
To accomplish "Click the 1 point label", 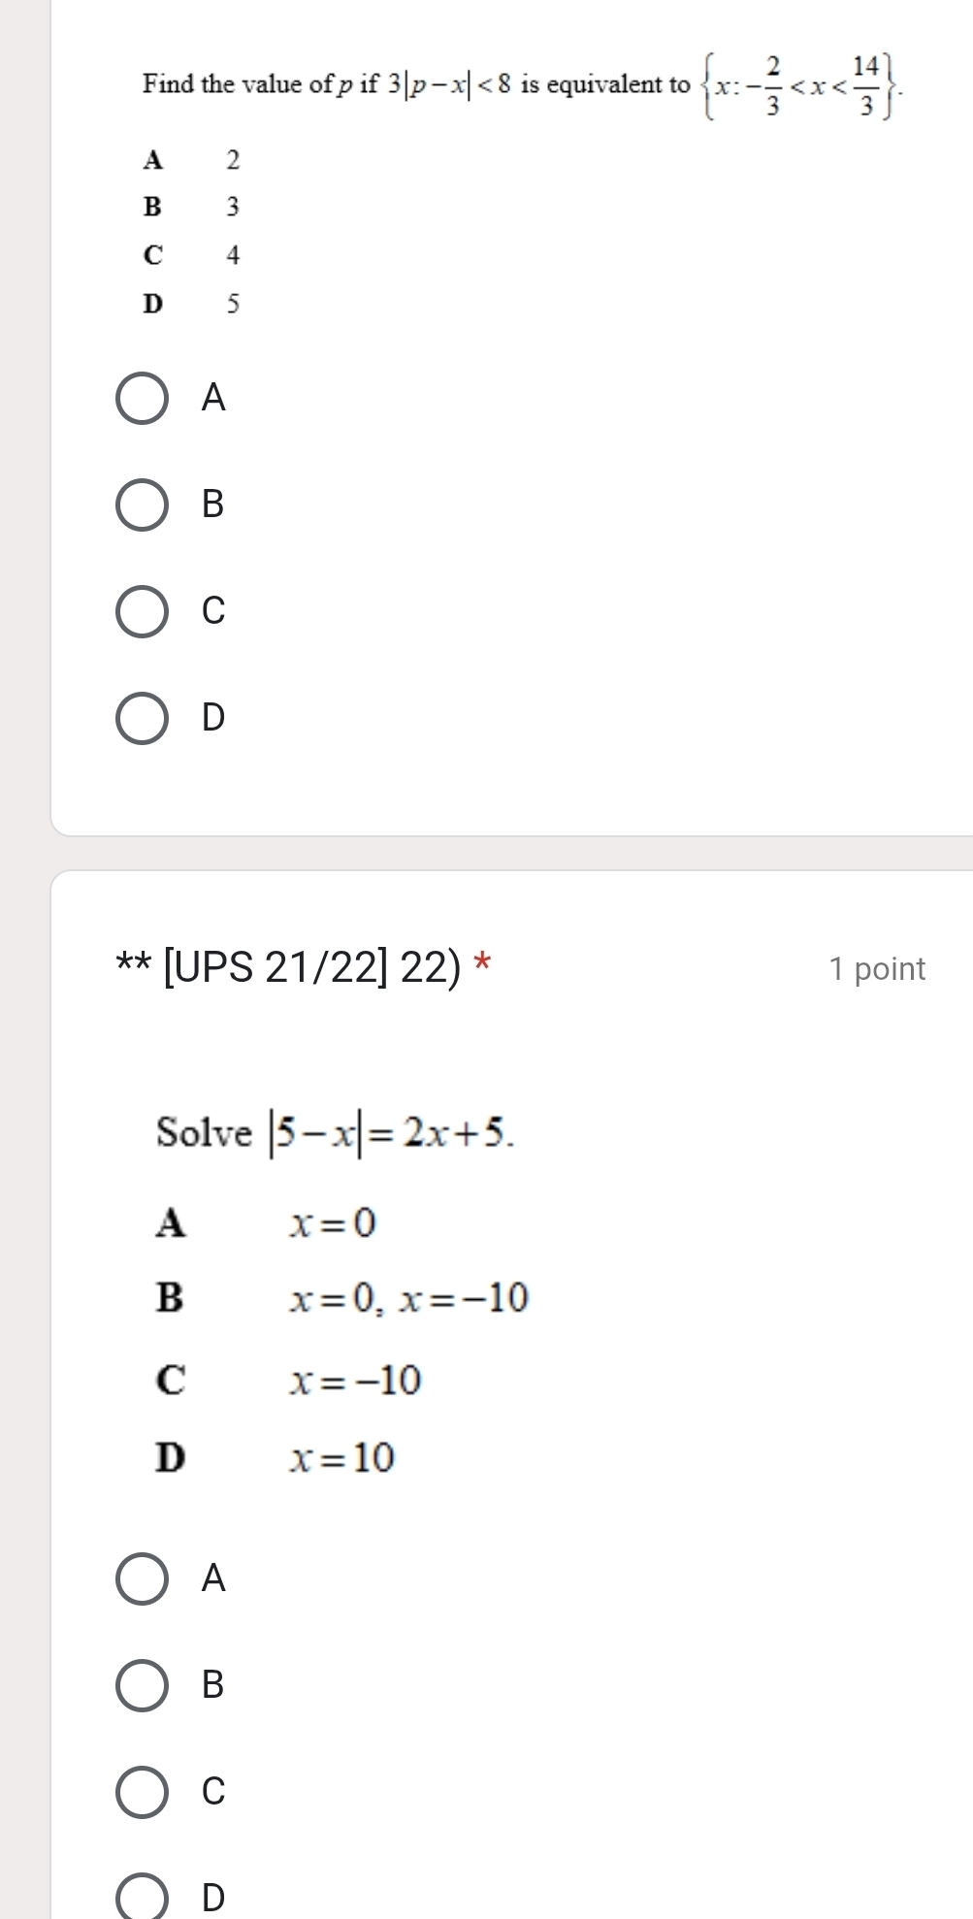I will tap(876, 967).
